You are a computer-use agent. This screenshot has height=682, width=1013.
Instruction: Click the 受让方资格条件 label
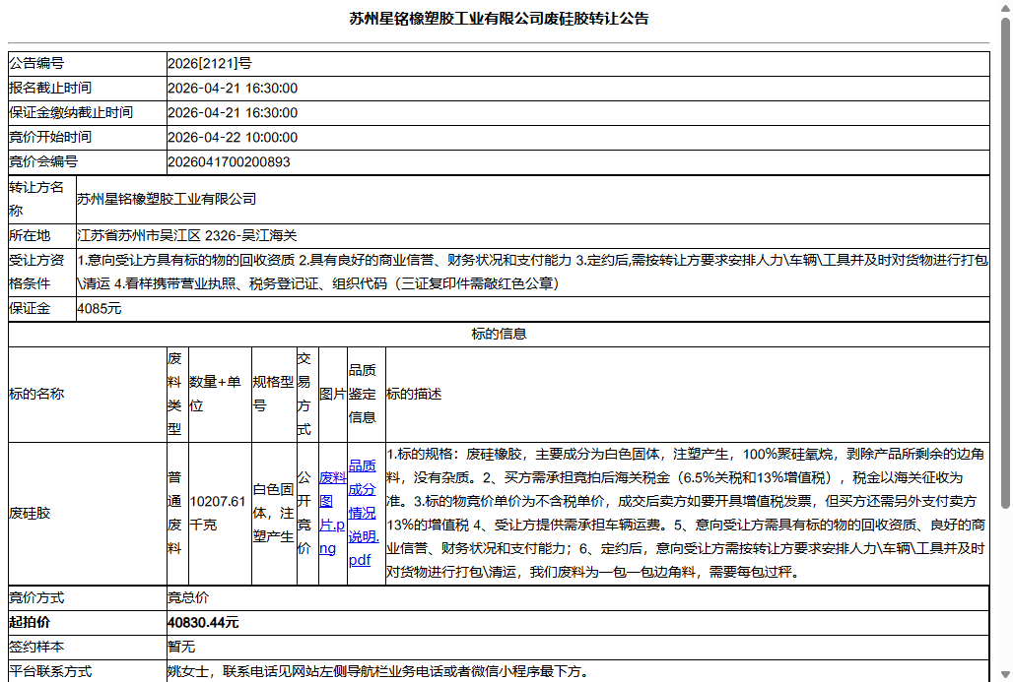(x=36, y=272)
